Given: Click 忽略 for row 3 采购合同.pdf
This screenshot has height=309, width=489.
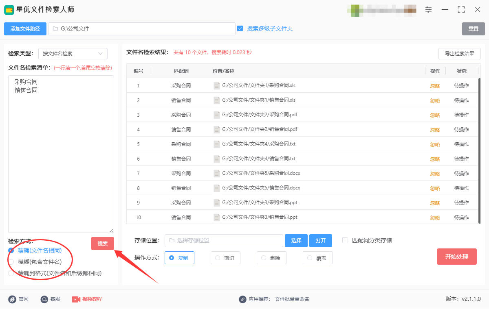Looking at the screenshot, I should pyautogui.click(x=435, y=115).
